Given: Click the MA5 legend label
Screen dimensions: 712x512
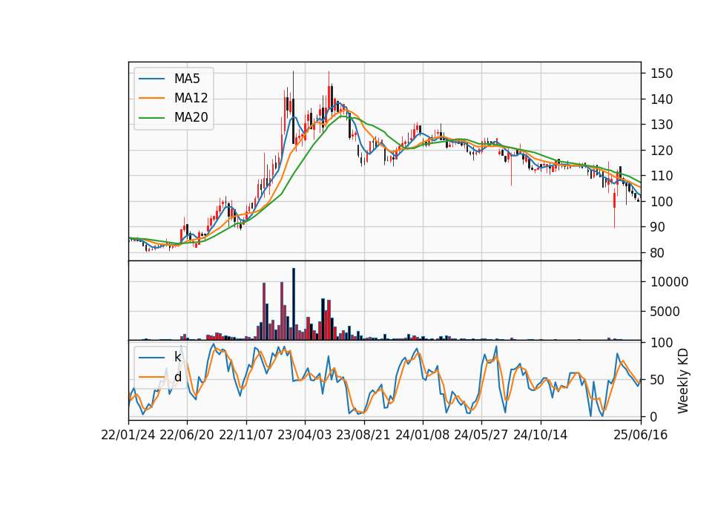Looking at the screenshot, I should point(187,79).
